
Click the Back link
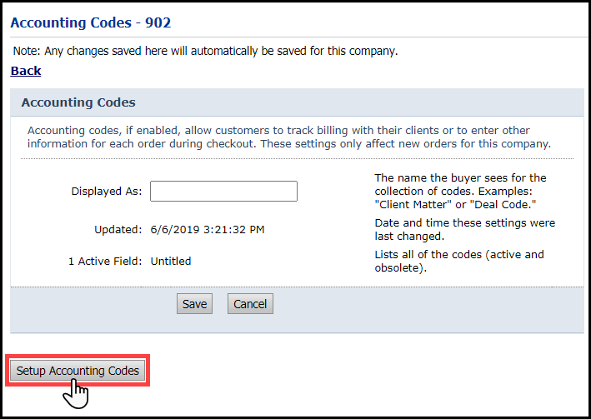[26, 71]
